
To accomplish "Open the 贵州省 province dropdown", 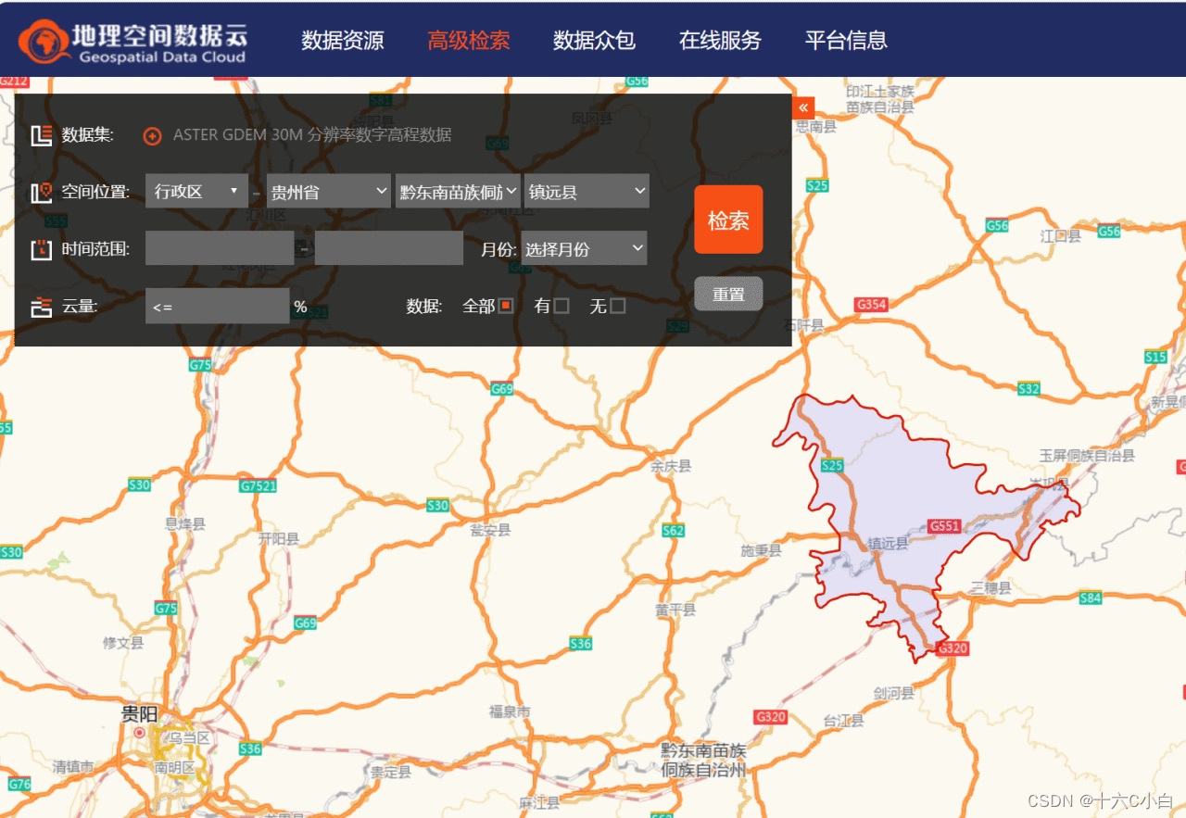I will coord(329,191).
